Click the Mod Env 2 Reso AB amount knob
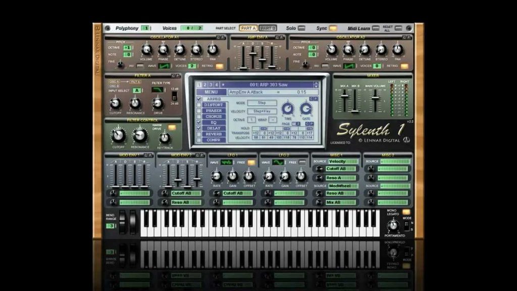517x291 pixels. [165, 202]
